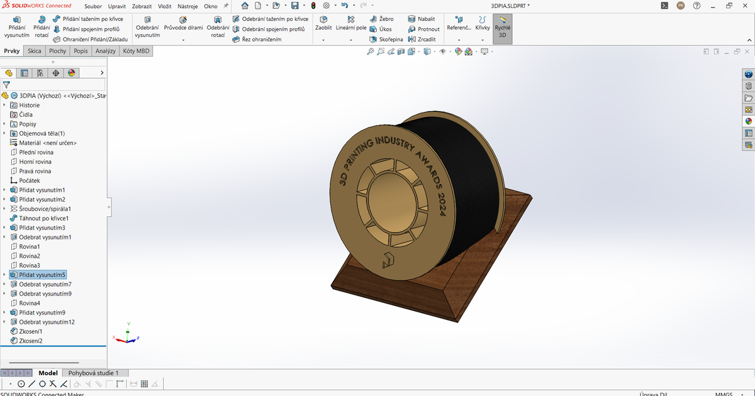Screen dimensions: 755x396
Task: Open the Lineární pole dropdown arrow
Action: [350, 40]
